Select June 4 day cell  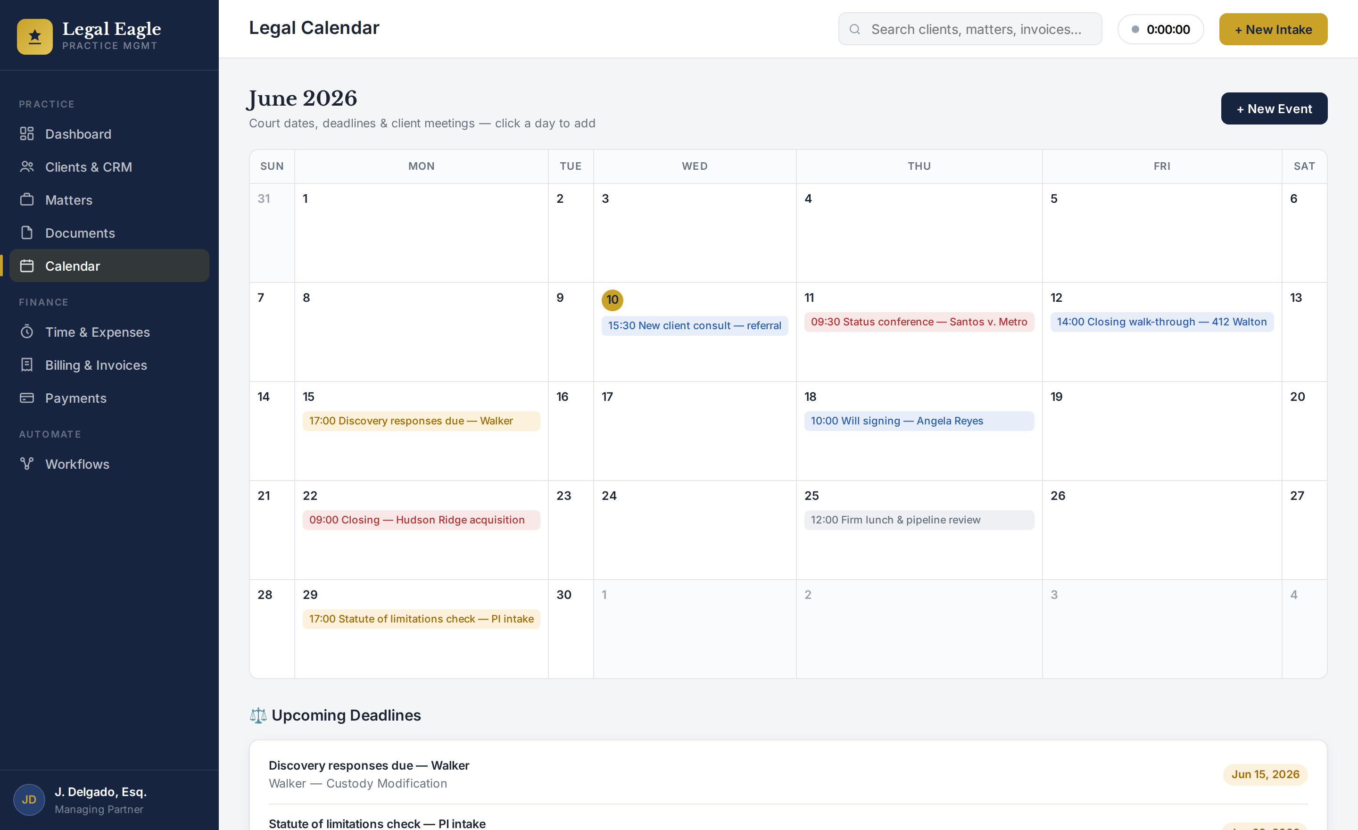pyautogui.click(x=919, y=232)
